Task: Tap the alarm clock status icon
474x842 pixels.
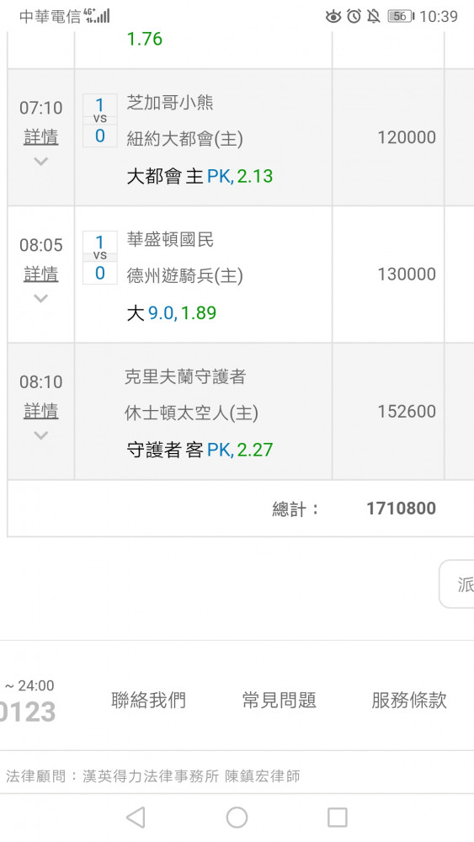Action: [354, 16]
